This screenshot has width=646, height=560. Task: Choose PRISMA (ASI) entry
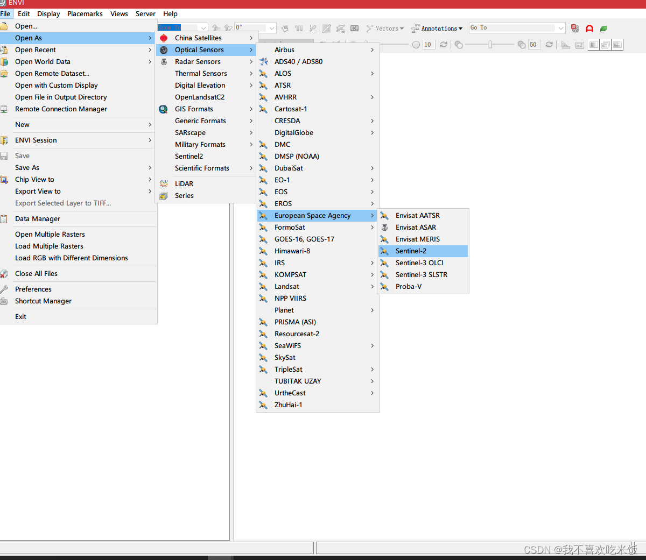318,322
